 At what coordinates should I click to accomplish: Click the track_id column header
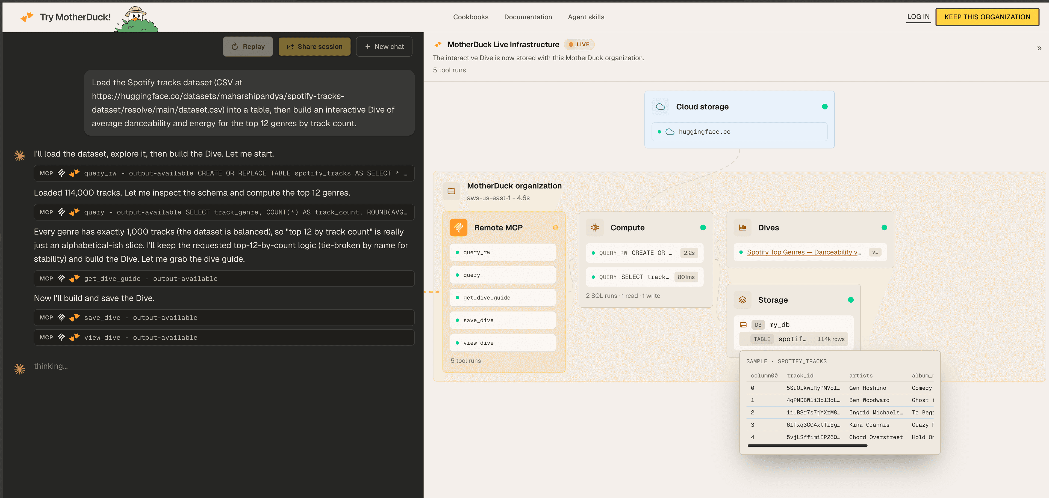tap(800, 375)
